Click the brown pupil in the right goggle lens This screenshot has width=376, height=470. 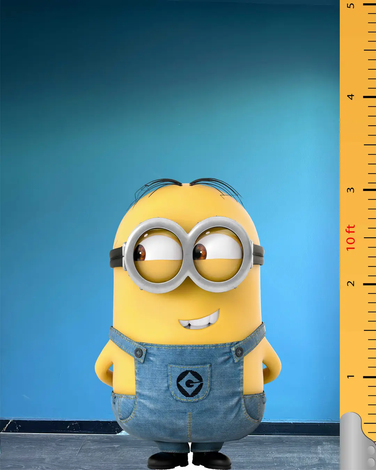[200, 251]
